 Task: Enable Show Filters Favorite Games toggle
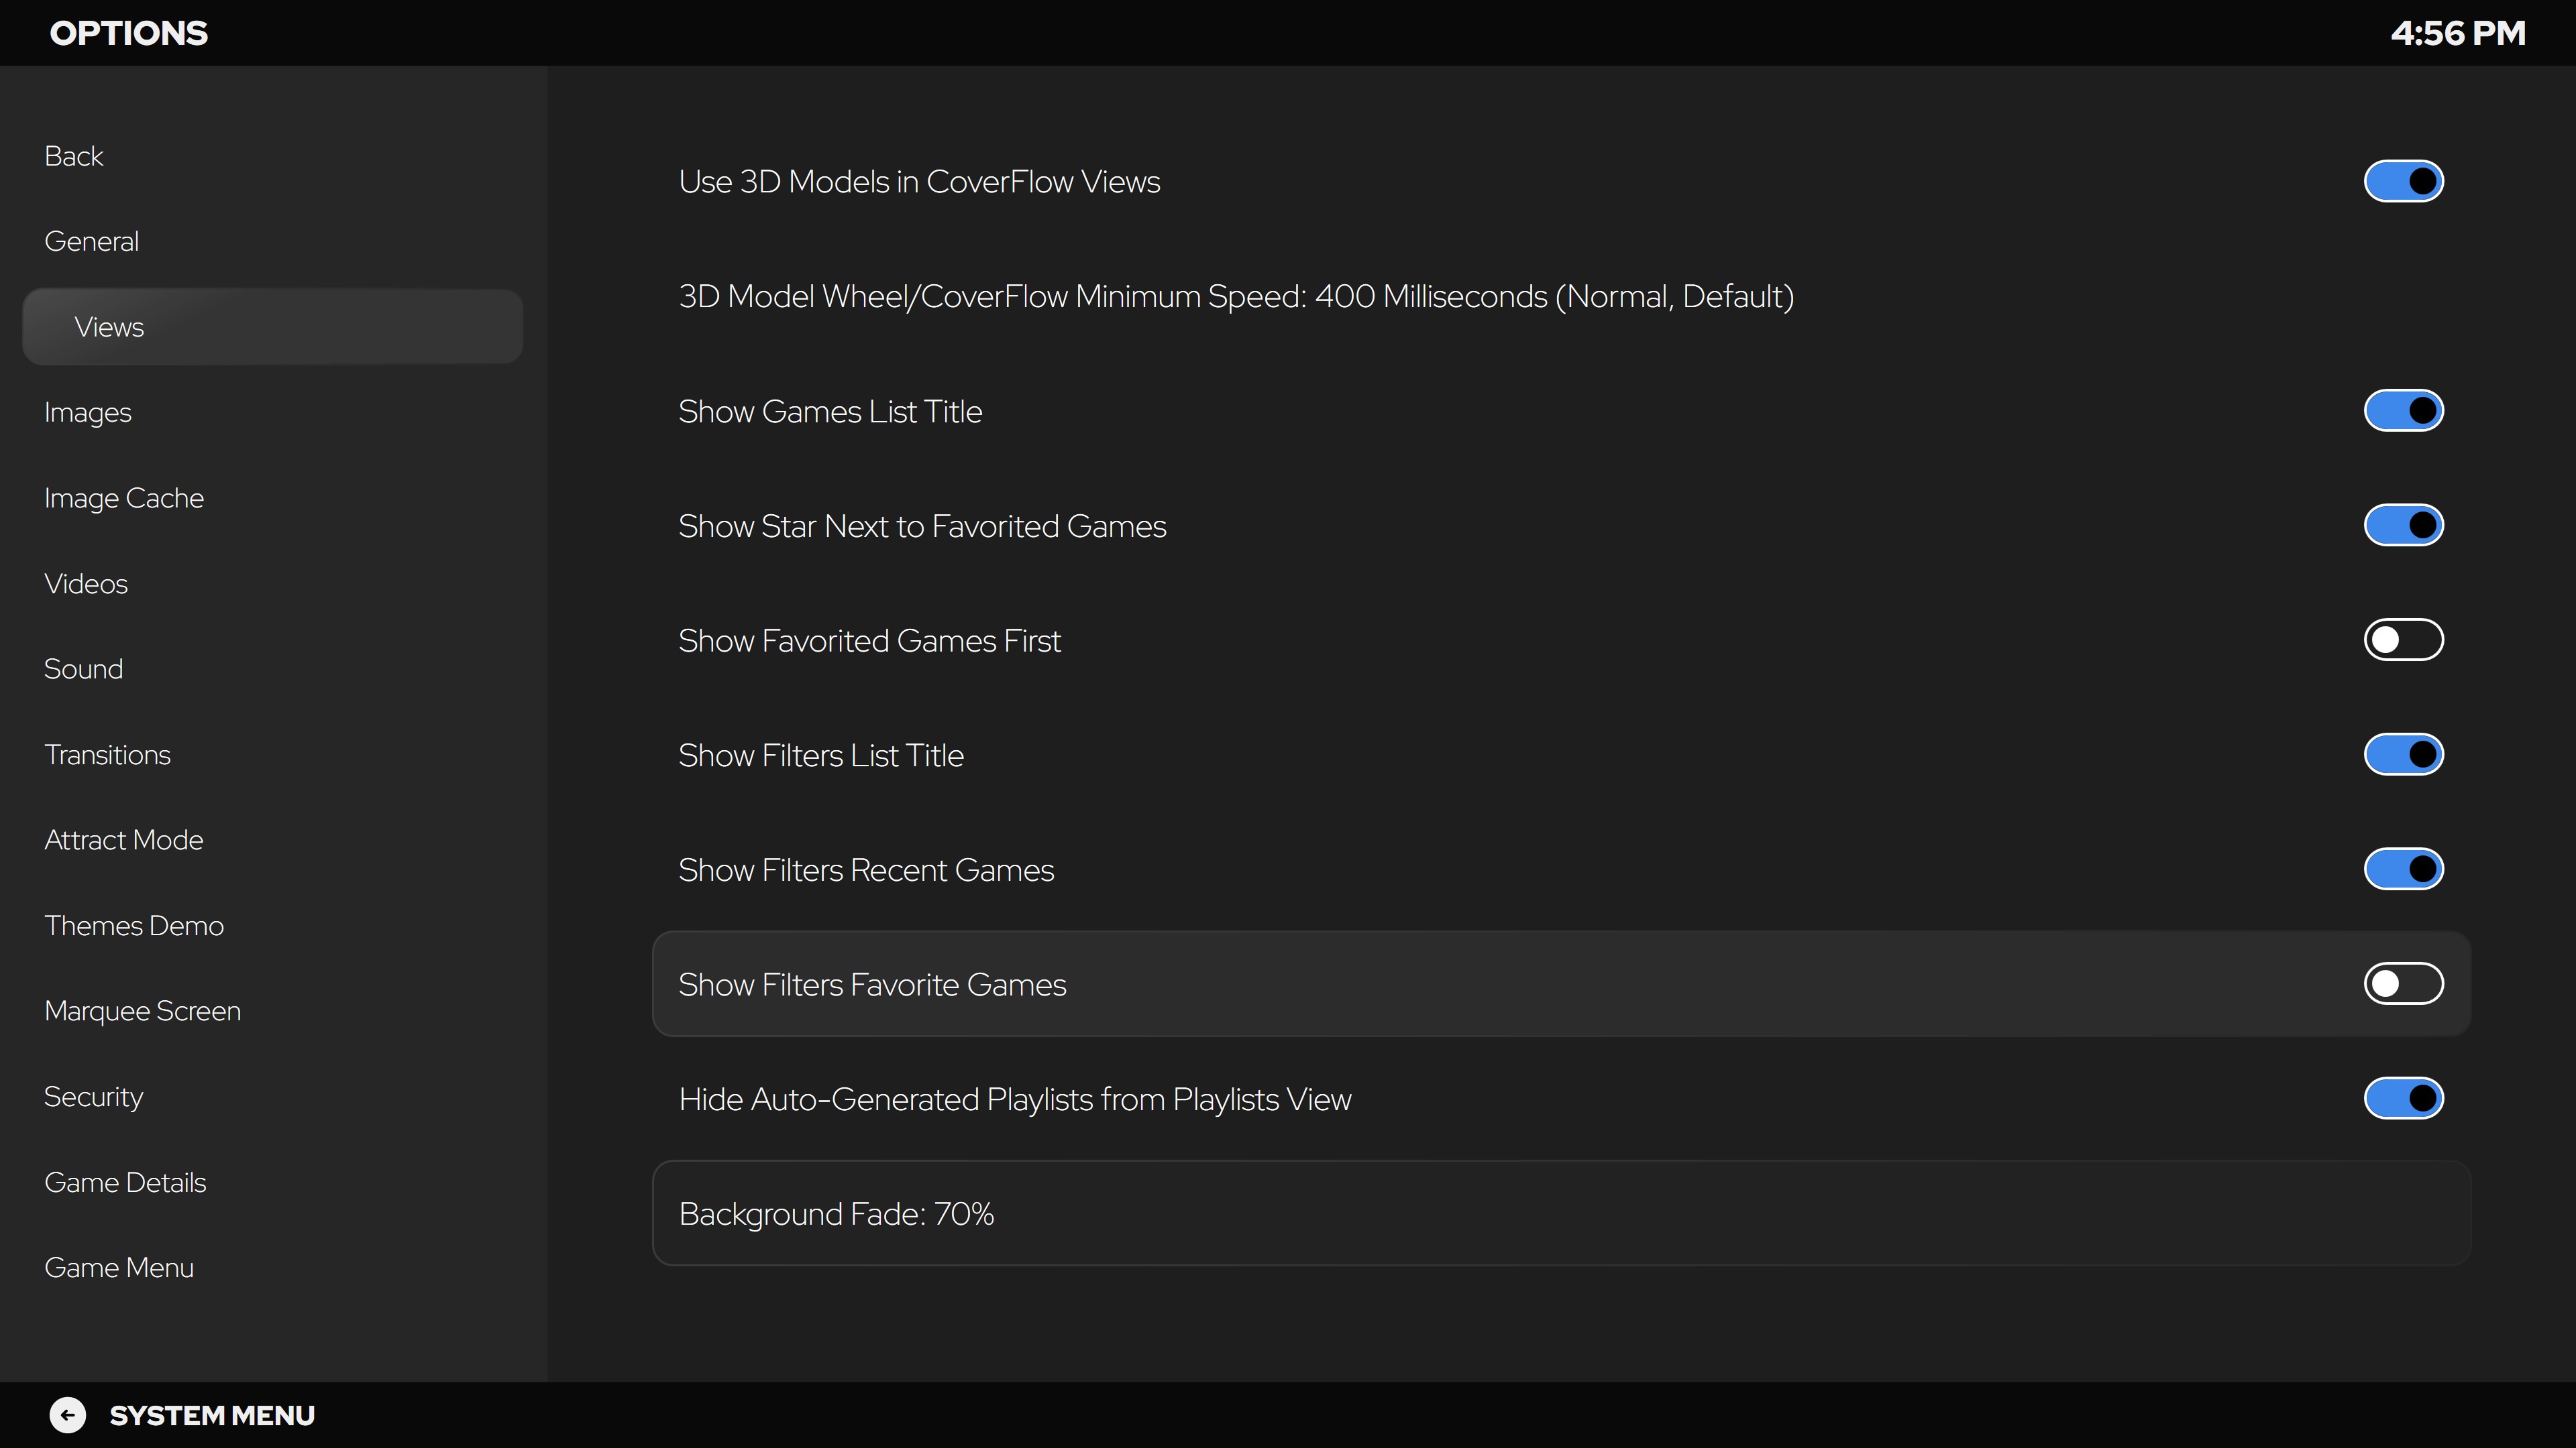2403,984
